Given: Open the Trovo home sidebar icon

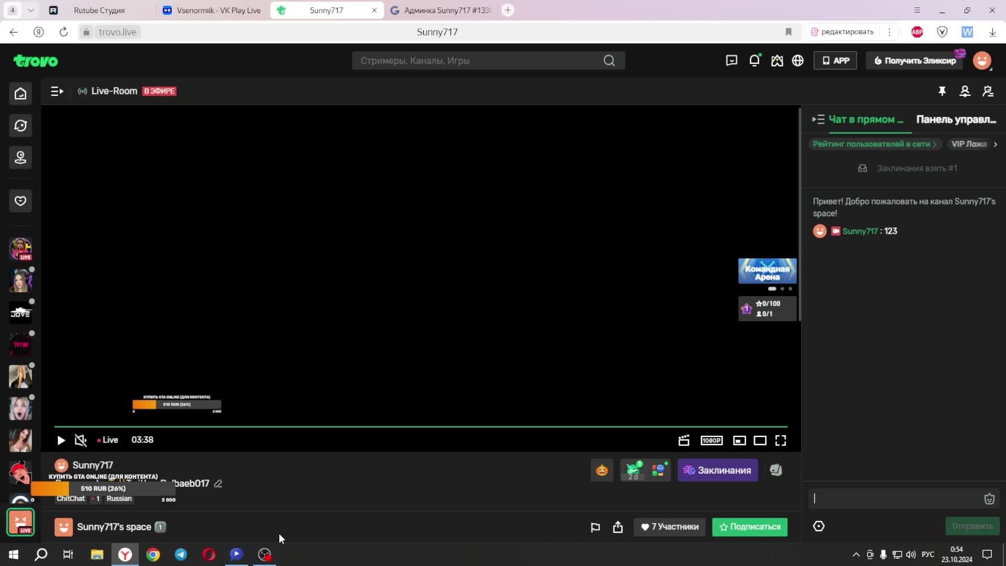Looking at the screenshot, I should pos(20,94).
